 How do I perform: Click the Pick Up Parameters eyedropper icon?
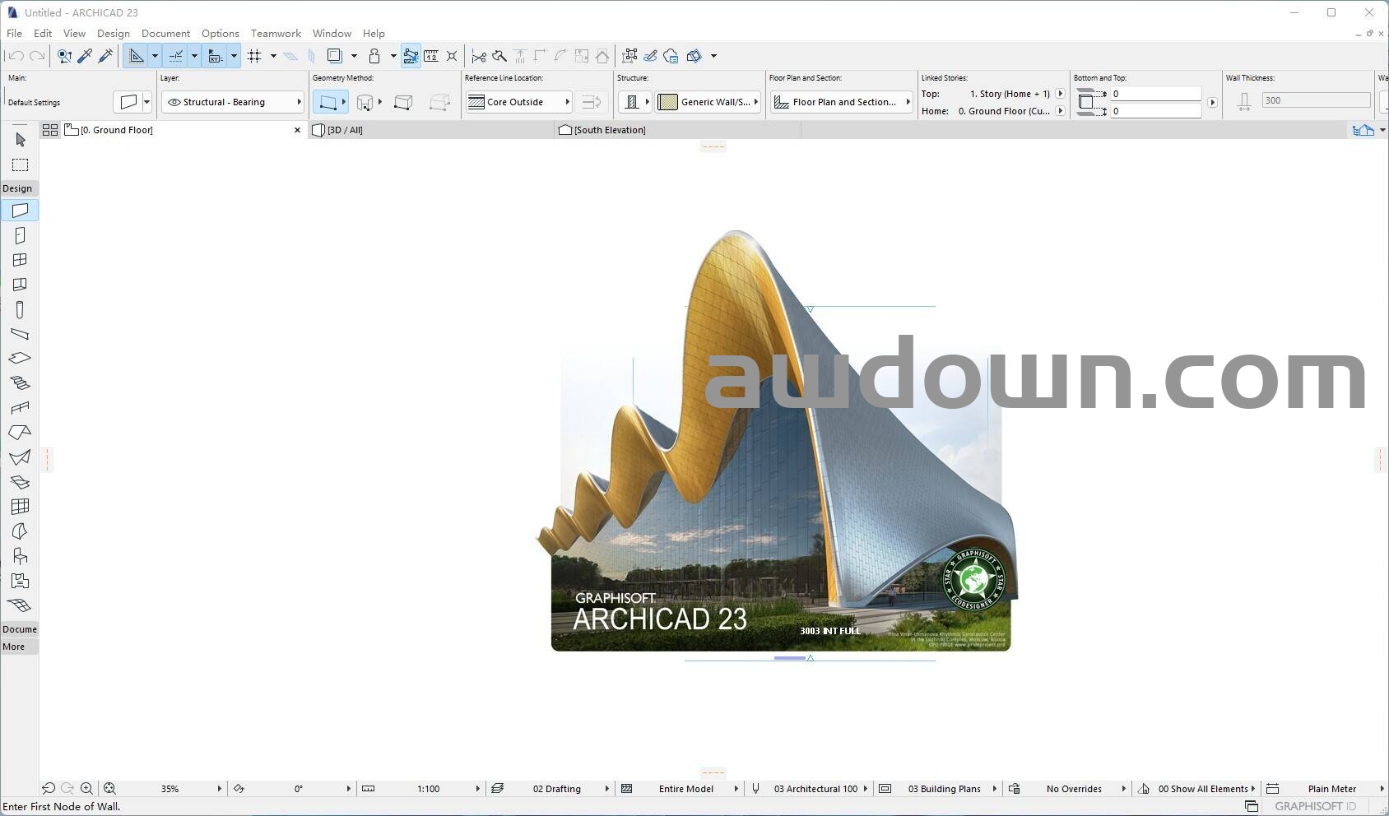[85, 56]
